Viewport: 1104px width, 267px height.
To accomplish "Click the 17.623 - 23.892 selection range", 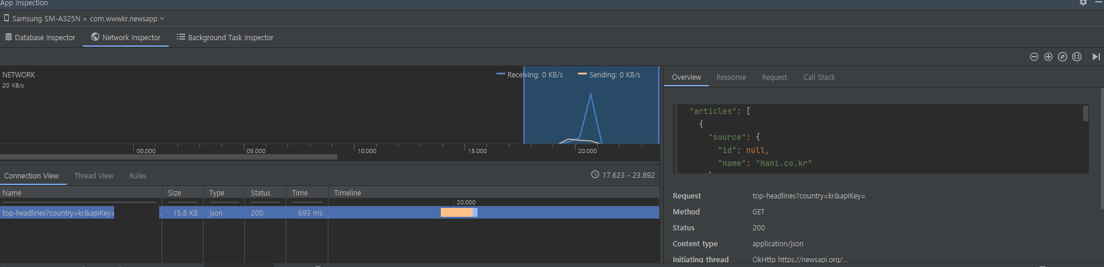I will pos(623,175).
